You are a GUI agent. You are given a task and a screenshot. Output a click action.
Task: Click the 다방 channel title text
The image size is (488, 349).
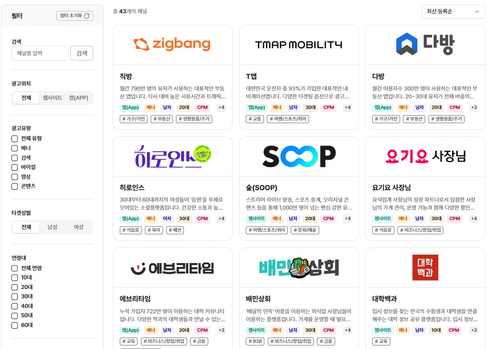(378, 76)
